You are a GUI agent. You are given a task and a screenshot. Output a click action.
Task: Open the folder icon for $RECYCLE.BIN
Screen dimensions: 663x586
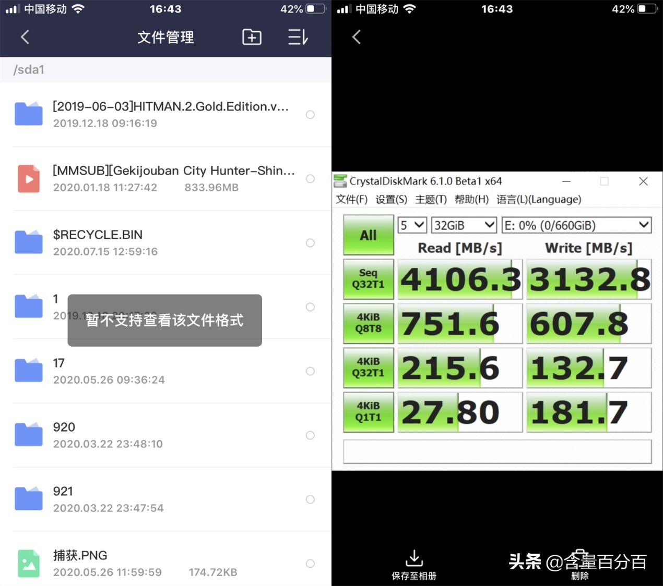point(28,242)
